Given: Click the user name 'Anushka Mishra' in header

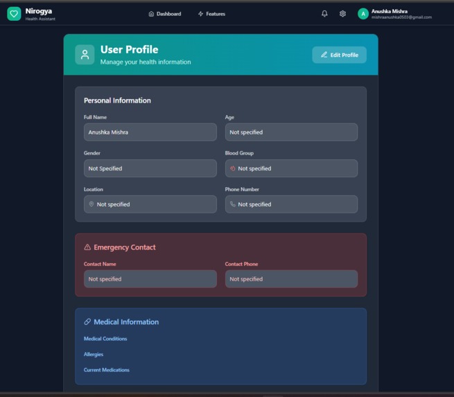Looking at the screenshot, I should pos(389,11).
